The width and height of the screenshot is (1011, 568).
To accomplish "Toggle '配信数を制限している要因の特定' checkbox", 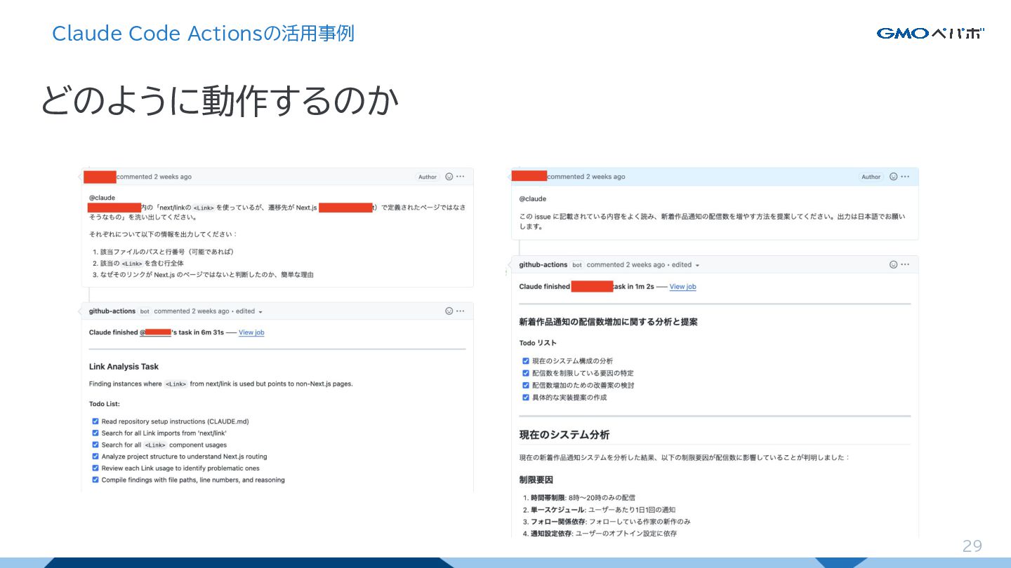I will (526, 373).
